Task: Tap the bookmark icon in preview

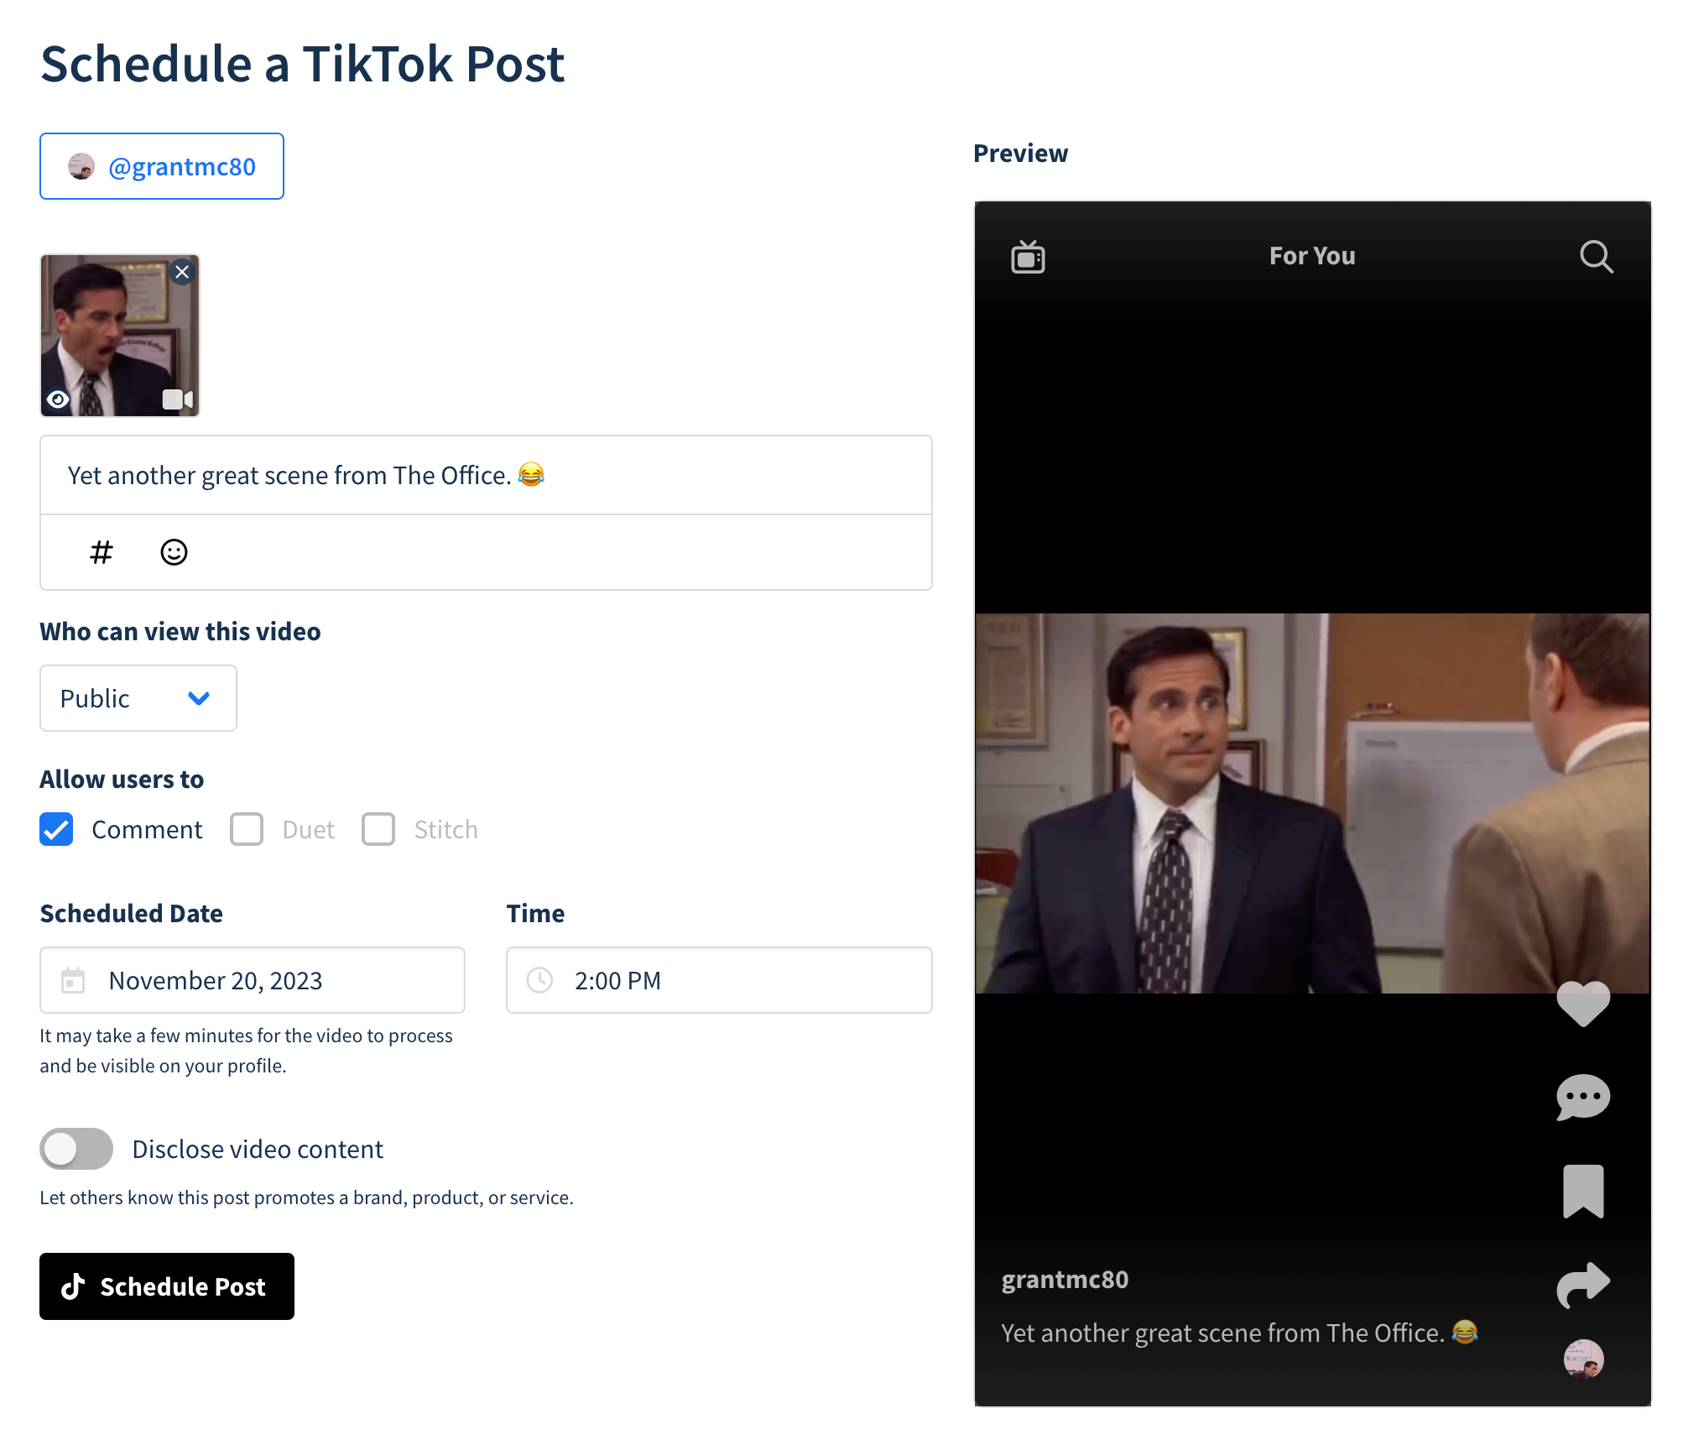Action: click(1583, 1191)
